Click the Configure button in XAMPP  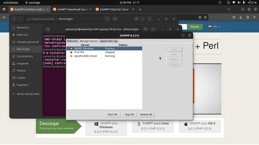(174, 64)
